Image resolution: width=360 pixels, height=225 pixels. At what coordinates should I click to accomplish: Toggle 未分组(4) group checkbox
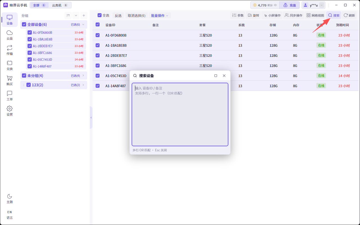click(x=24, y=76)
